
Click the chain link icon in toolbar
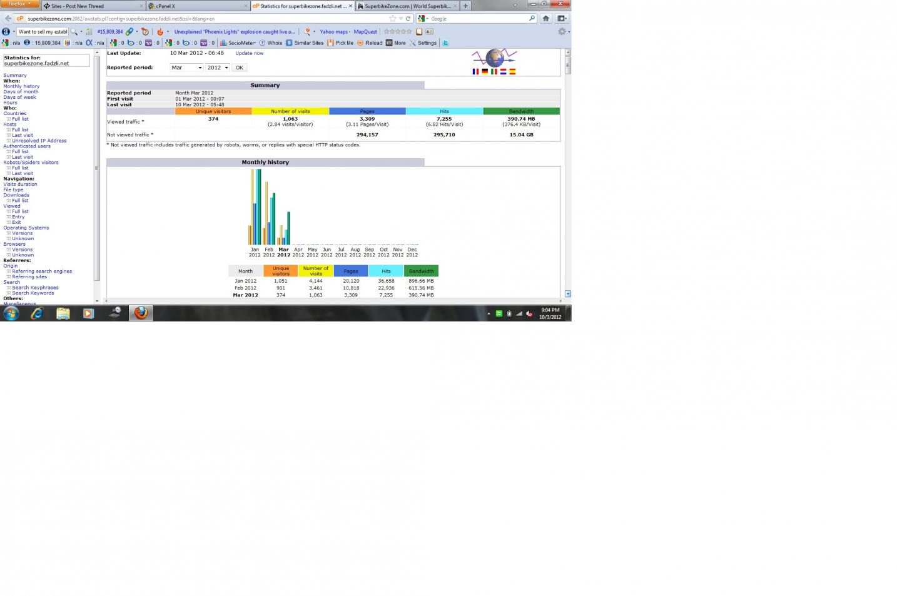129,31
